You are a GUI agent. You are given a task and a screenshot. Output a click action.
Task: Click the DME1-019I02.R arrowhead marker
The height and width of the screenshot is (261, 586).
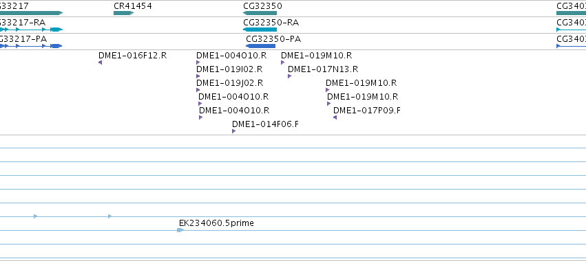[198, 76]
